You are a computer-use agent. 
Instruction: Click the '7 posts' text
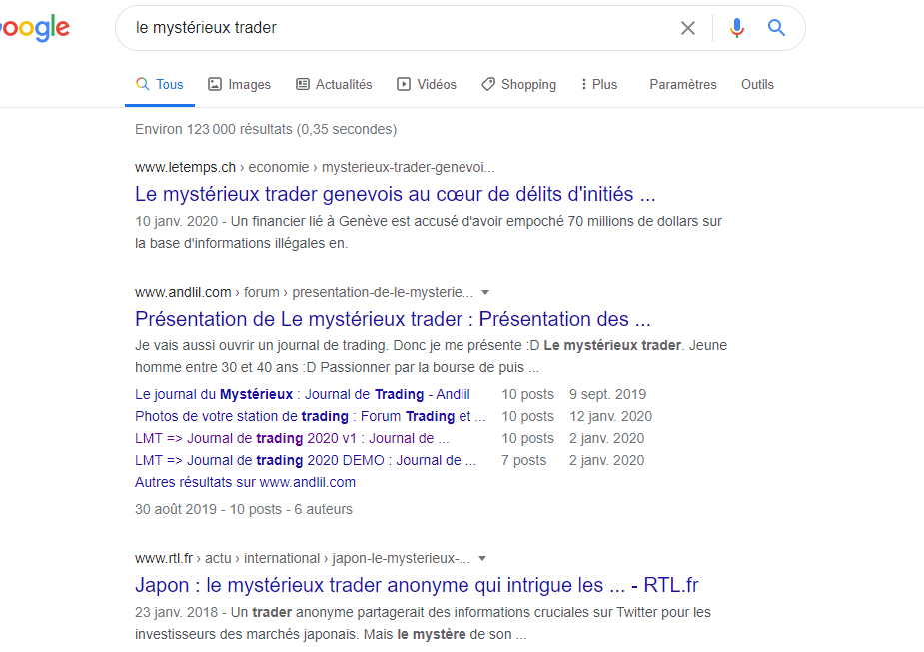point(523,460)
